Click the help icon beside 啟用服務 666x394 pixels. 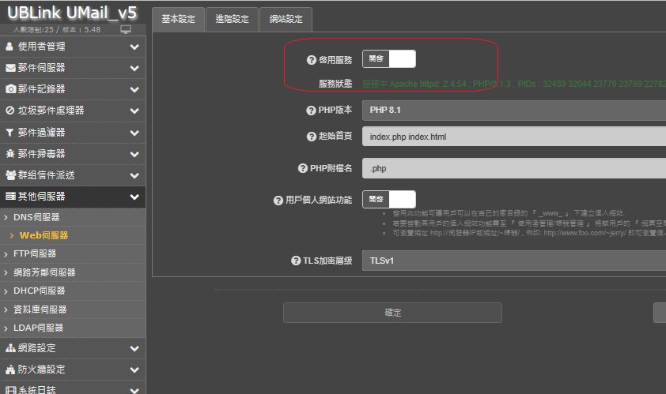point(312,60)
